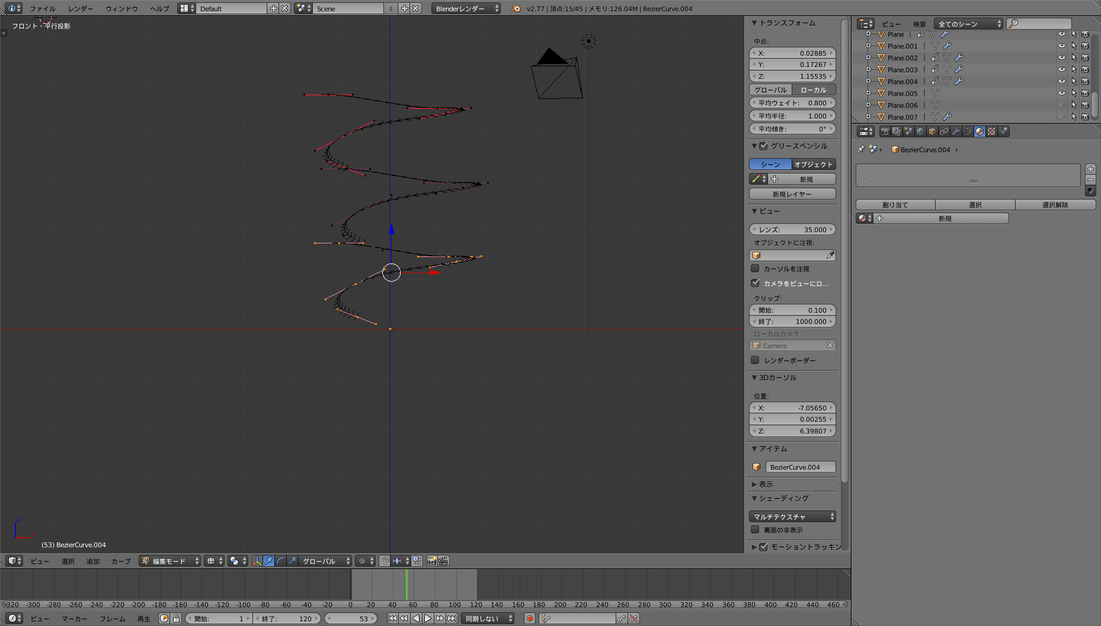Click the eyedropper in the object focus field
Viewport: 1101px width, 626px height.
830,255
